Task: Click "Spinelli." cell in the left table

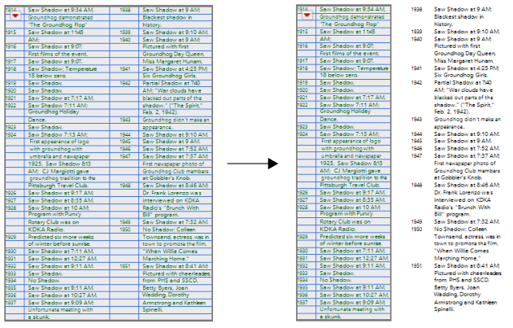Action: click(153, 309)
